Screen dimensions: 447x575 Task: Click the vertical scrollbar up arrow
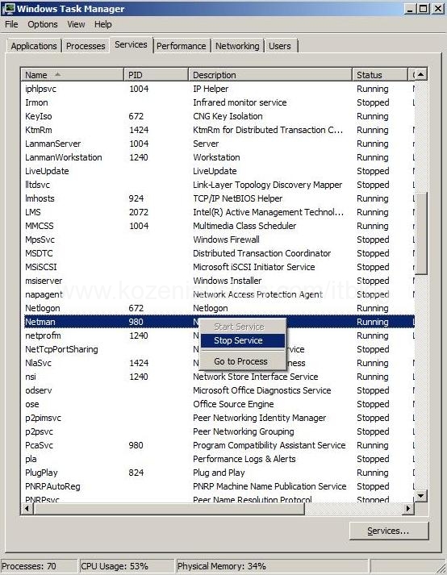420,75
